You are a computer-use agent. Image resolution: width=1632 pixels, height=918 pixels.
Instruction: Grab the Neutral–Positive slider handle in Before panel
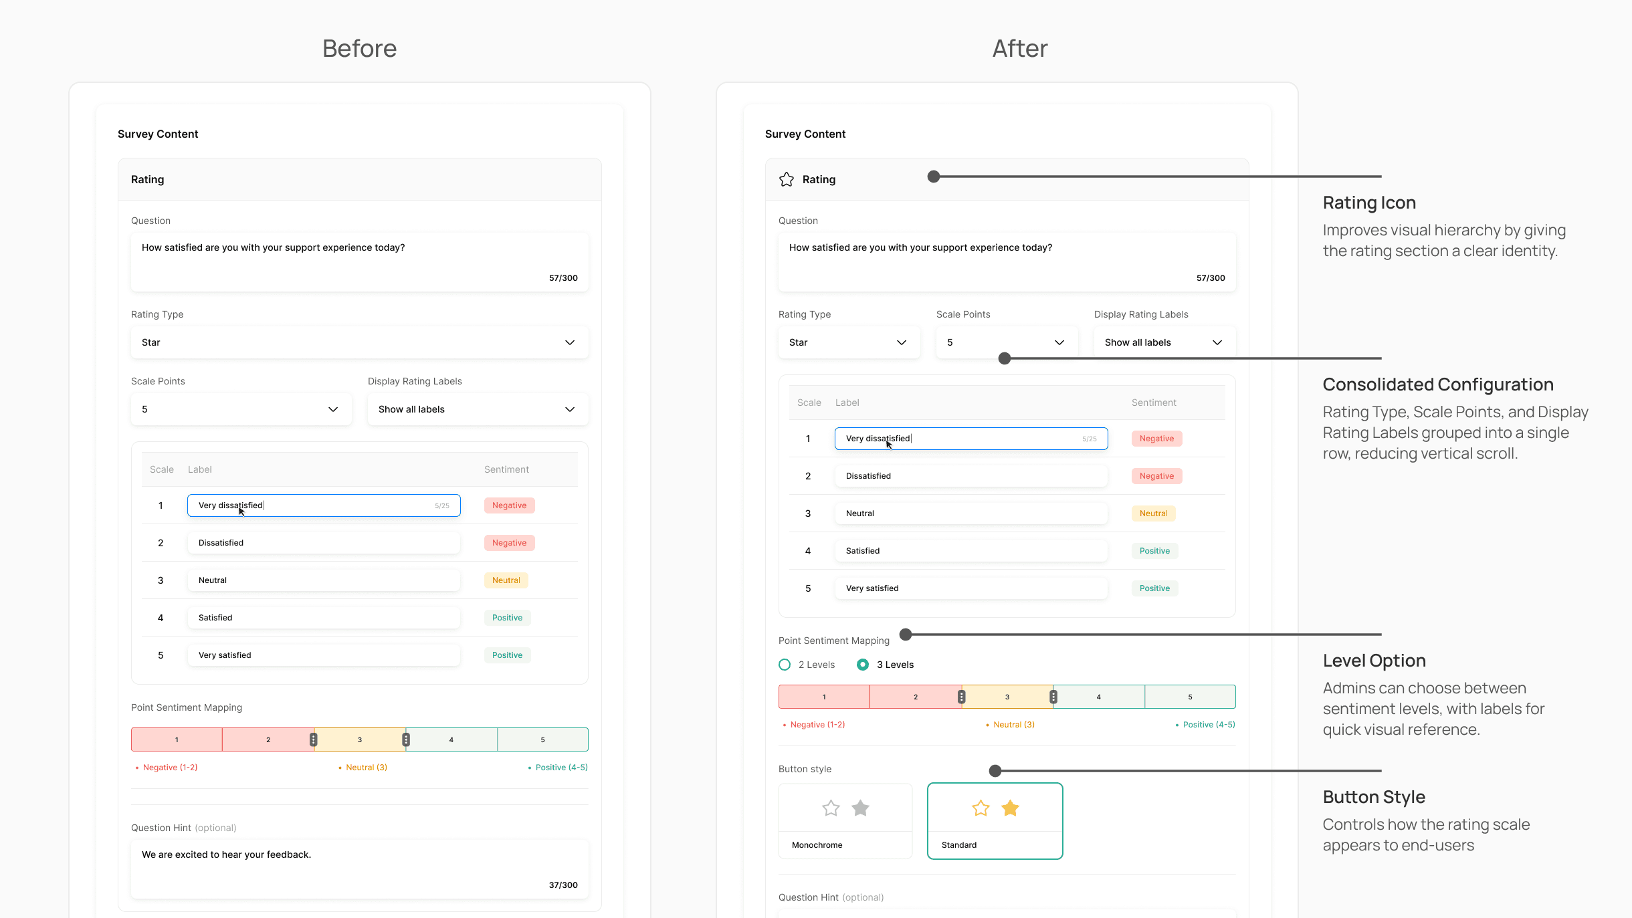[406, 739]
